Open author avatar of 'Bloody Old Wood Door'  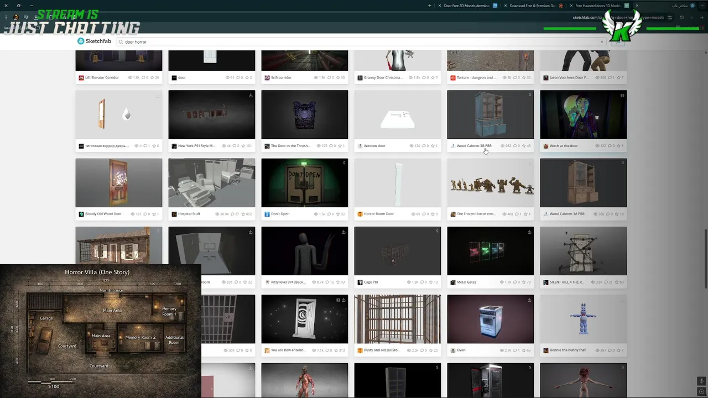[81, 214]
